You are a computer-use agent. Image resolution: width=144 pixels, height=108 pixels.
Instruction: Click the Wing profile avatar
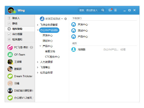(x=11, y=10)
